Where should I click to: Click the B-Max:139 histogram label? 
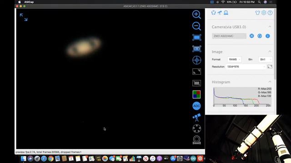pyautogui.click(x=265, y=96)
